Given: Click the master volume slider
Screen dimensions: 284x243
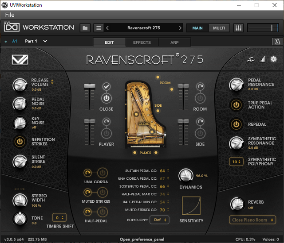Looking at the screenshot, I should click(x=263, y=28).
